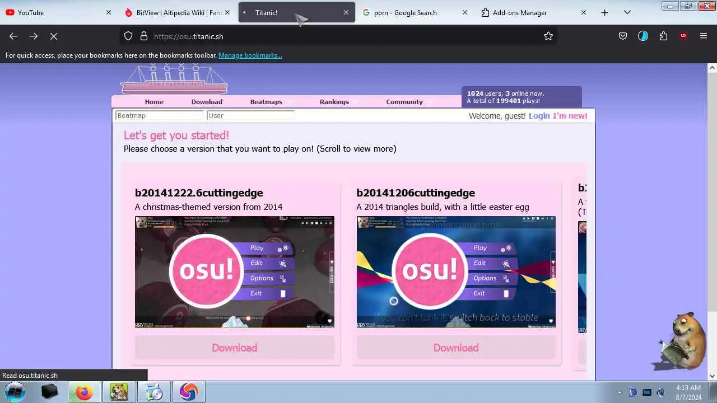Open the Firefox account icon
The width and height of the screenshot is (717, 403).
(643, 36)
